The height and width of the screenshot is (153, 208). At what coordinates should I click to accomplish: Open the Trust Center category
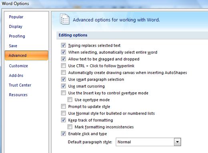coord(20,85)
